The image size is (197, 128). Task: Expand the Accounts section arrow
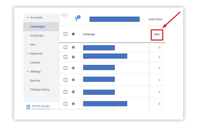point(28,18)
